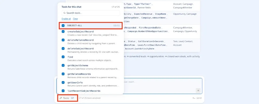Click the wrench icon on the Tools button
The height and width of the screenshot is (104, 259).
[61, 98]
